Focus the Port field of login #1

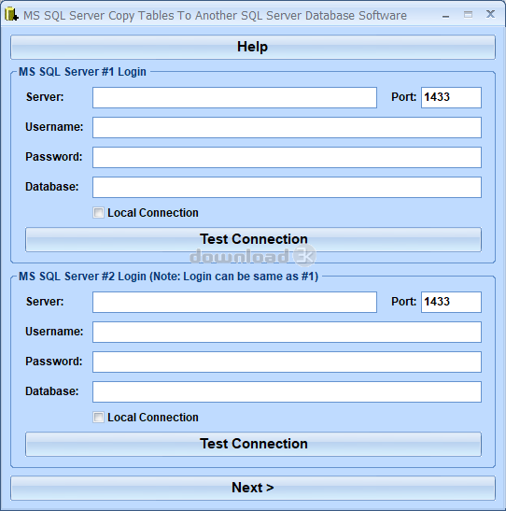pos(451,97)
